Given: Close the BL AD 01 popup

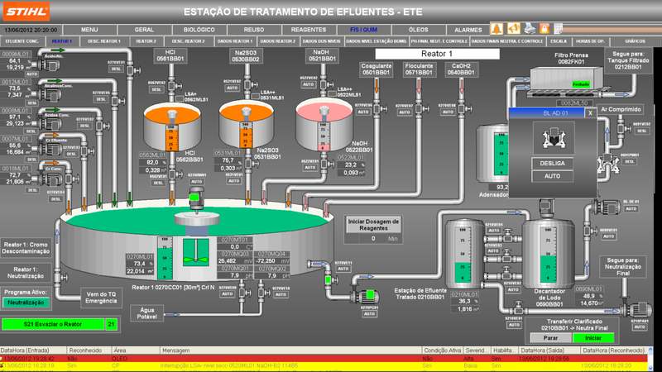Looking at the screenshot, I should pos(590,112).
